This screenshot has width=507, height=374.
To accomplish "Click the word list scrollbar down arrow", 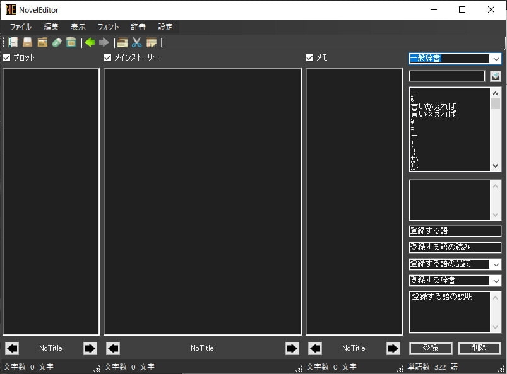I will (496, 166).
